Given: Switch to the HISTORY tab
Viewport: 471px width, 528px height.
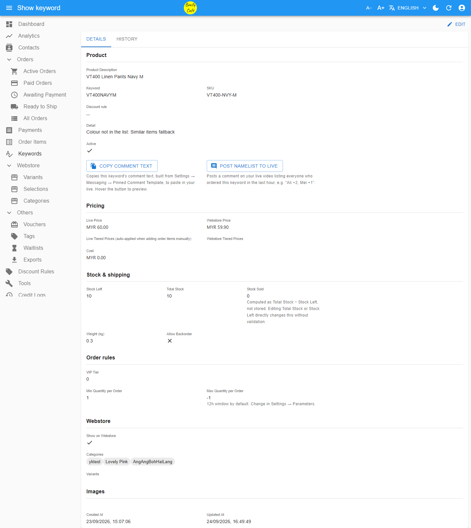Looking at the screenshot, I should pos(127,39).
